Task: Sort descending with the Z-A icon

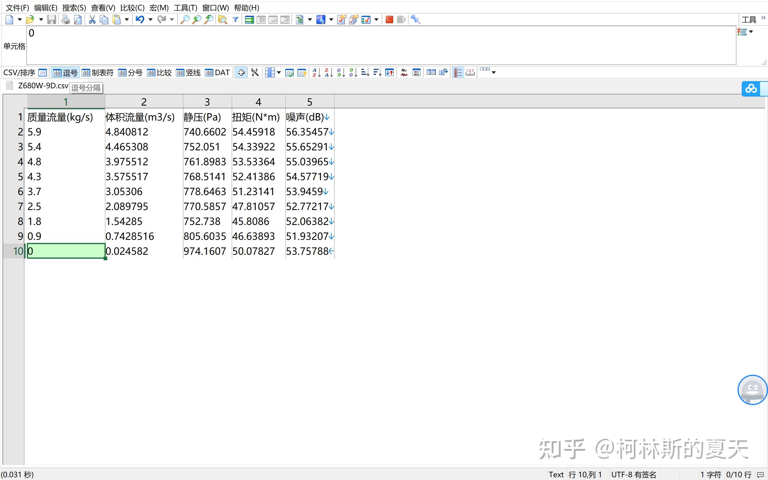Action: [x=328, y=72]
